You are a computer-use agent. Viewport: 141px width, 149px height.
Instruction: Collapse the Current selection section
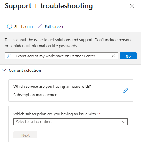(x=4, y=70)
